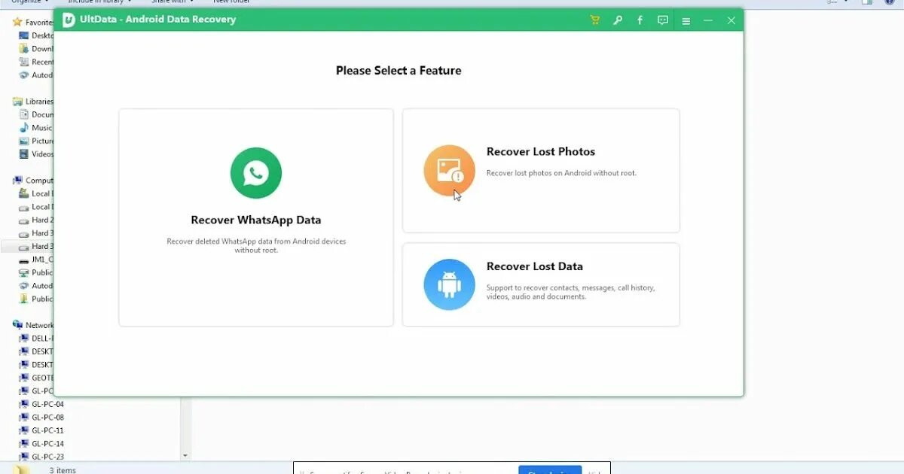Image resolution: width=904 pixels, height=474 pixels.
Task: Click 'Recover lost photos on Android' description
Action: [561, 173]
